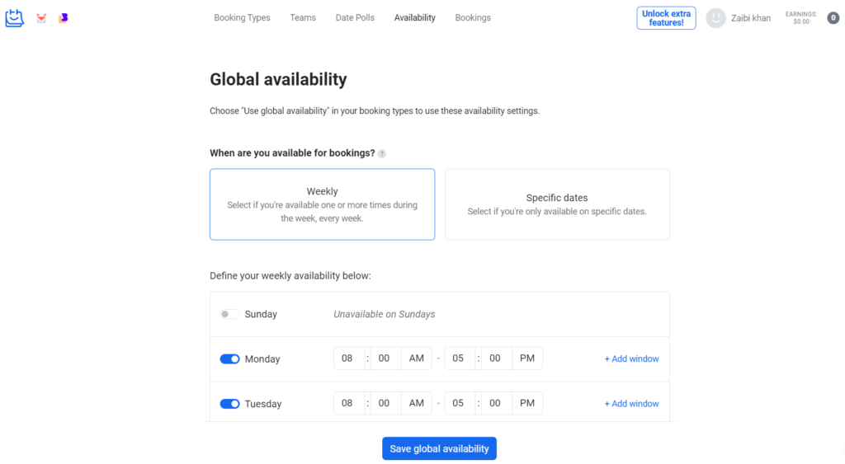Click the red envelope app icon
Image resolution: width=845 pixels, height=464 pixels.
pyautogui.click(x=41, y=18)
